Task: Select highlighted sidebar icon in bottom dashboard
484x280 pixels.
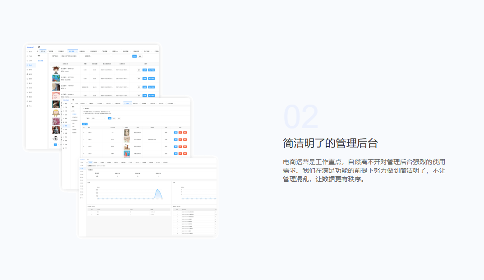Action: (x=82, y=168)
